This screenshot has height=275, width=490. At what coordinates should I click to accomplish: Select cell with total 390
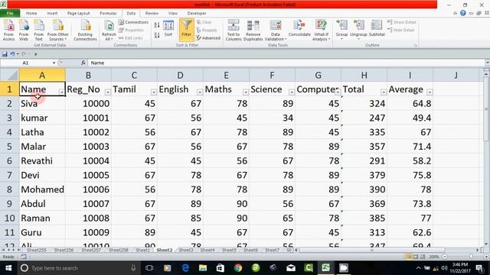pos(364,189)
